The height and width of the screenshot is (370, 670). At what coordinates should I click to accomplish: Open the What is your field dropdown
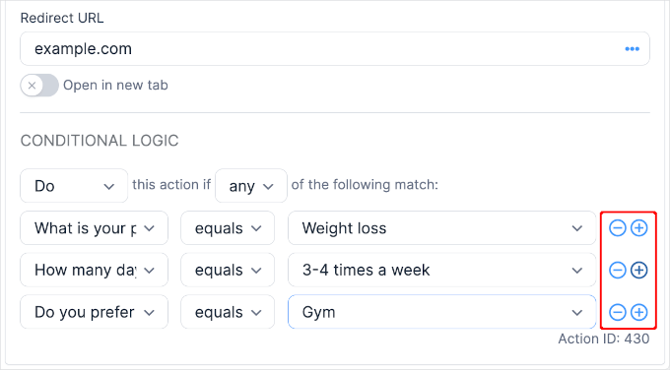(x=94, y=228)
